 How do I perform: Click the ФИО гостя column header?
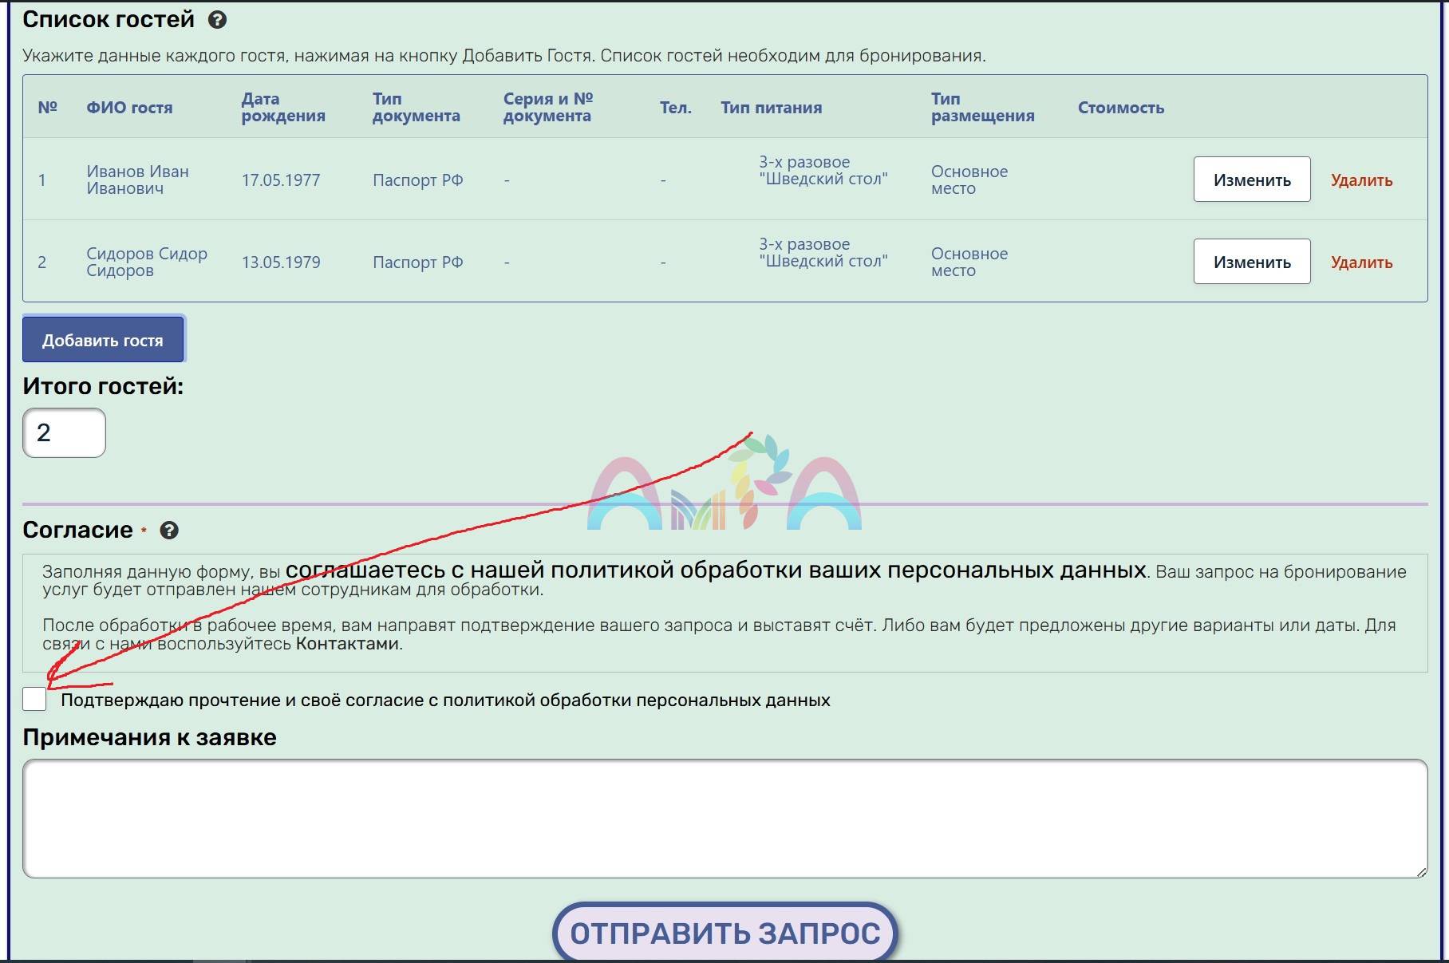(x=129, y=108)
